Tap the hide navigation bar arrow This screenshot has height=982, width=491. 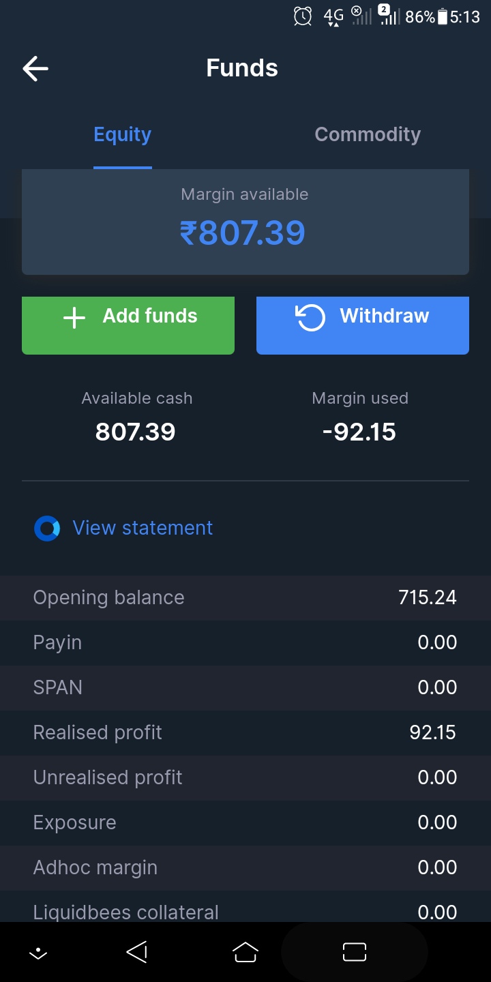click(38, 953)
